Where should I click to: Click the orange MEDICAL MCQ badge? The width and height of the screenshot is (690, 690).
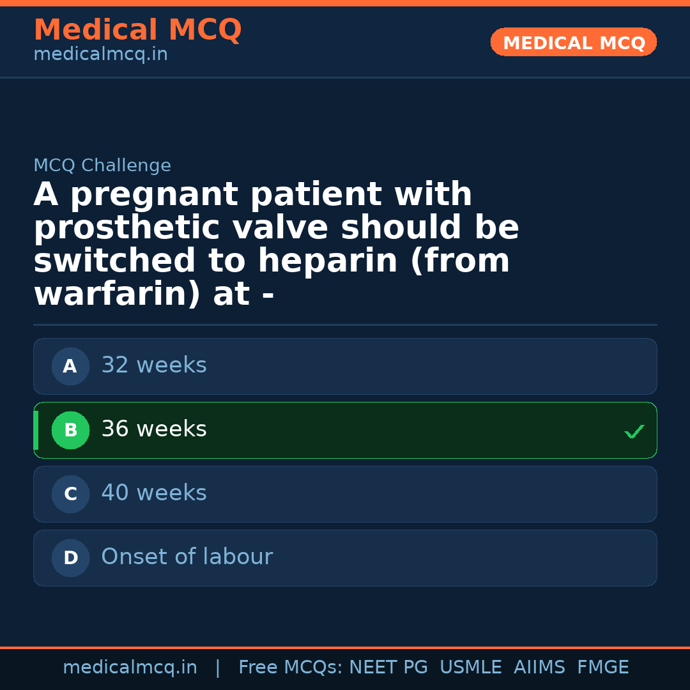(x=573, y=43)
